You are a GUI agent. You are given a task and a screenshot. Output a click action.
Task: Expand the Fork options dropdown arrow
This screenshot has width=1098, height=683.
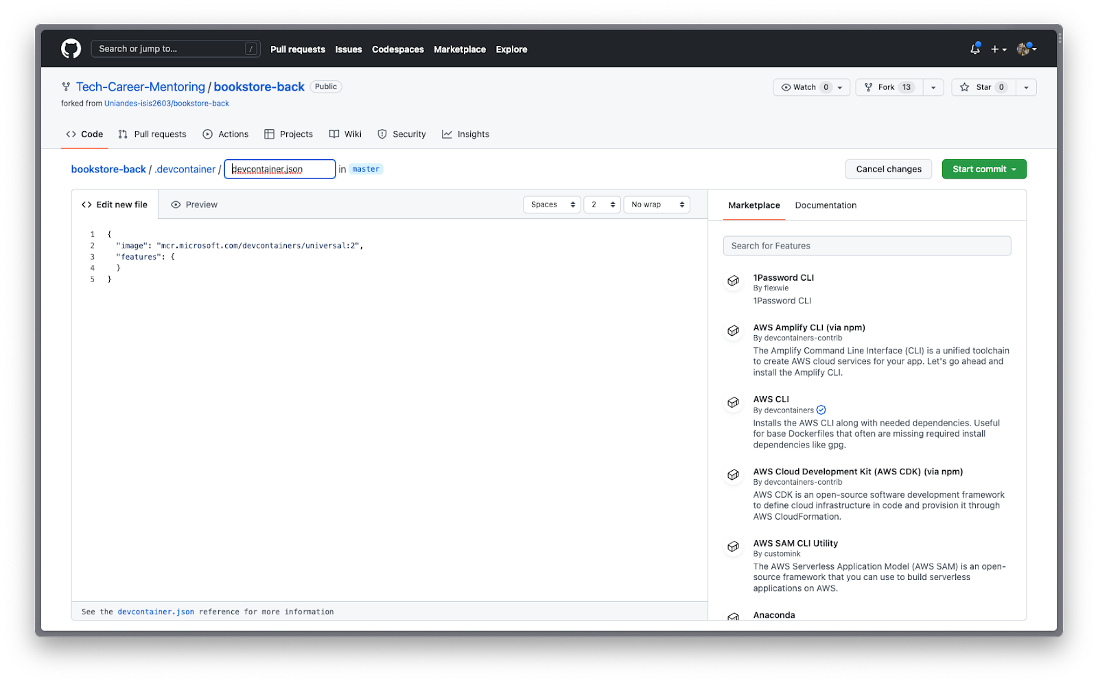[x=933, y=87]
